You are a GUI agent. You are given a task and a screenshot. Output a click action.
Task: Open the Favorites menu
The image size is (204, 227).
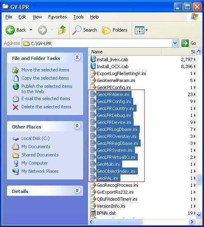pyautogui.click(x=58, y=17)
